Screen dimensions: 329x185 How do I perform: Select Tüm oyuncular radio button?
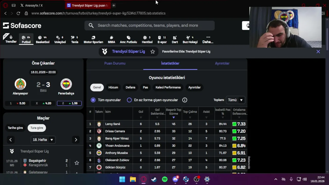pyautogui.click(x=93, y=100)
